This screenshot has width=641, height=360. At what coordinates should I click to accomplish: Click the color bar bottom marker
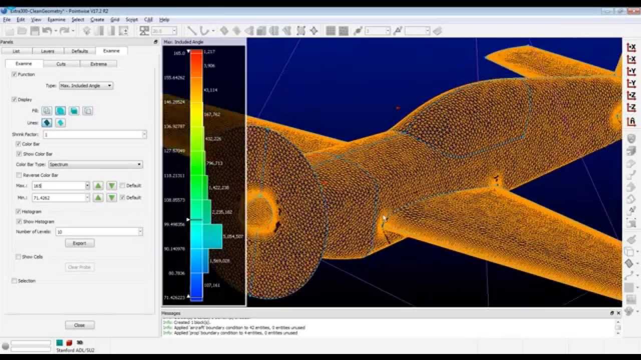pos(189,297)
